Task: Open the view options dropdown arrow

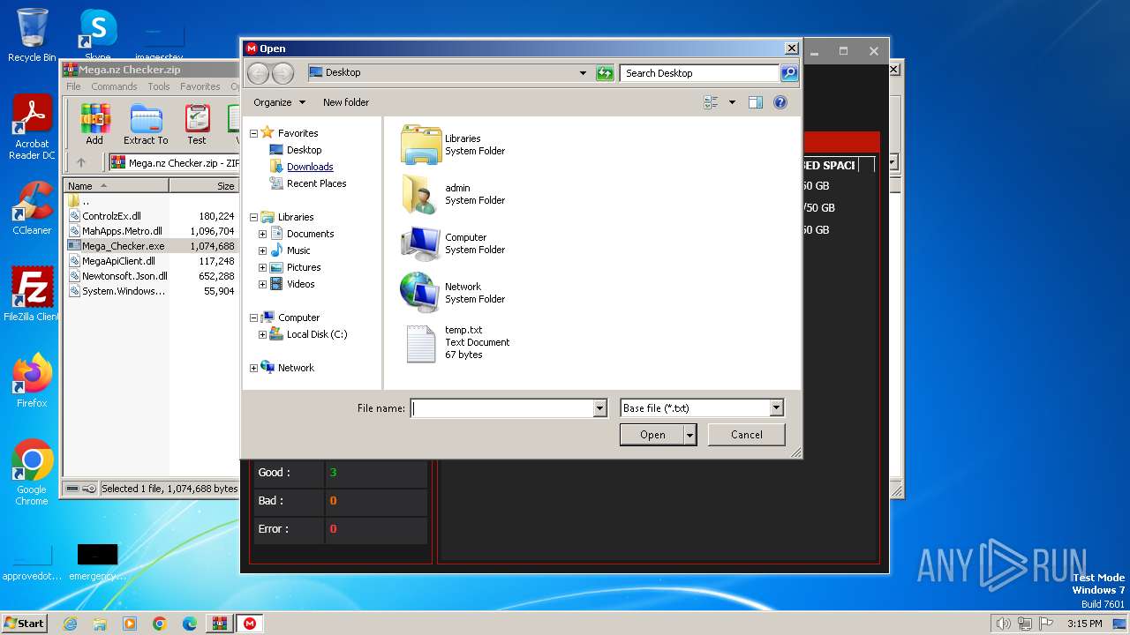Action: (732, 102)
